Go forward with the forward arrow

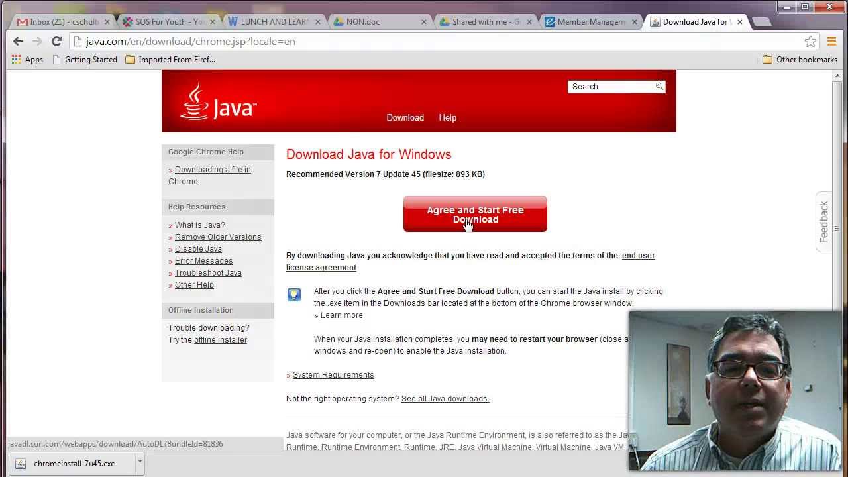pyautogui.click(x=37, y=41)
